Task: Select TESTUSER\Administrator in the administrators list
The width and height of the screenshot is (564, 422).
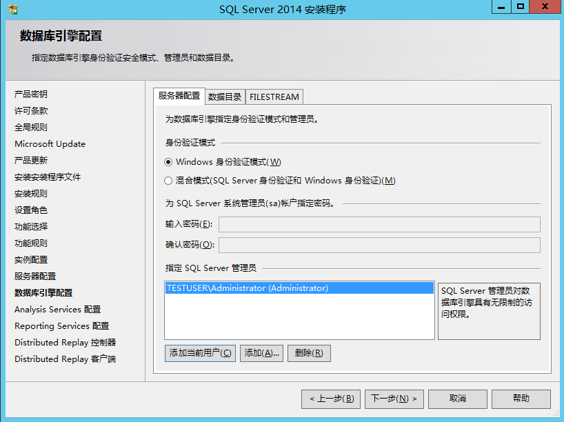Action: pyautogui.click(x=299, y=288)
